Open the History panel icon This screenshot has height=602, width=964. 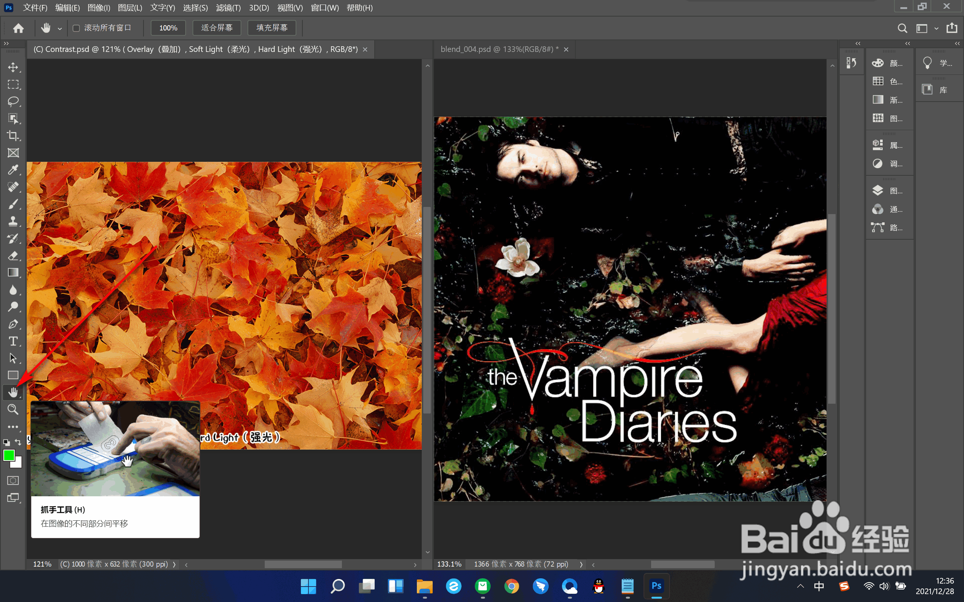[851, 63]
